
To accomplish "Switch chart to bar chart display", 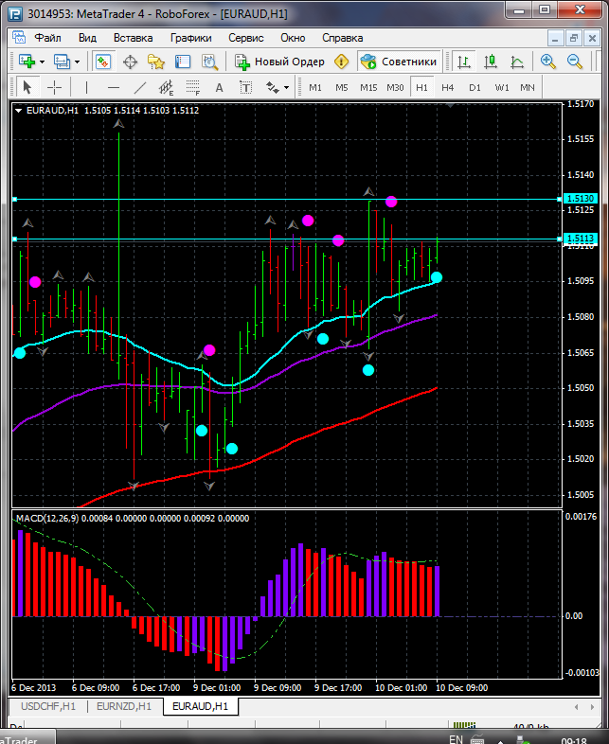I will click(464, 62).
